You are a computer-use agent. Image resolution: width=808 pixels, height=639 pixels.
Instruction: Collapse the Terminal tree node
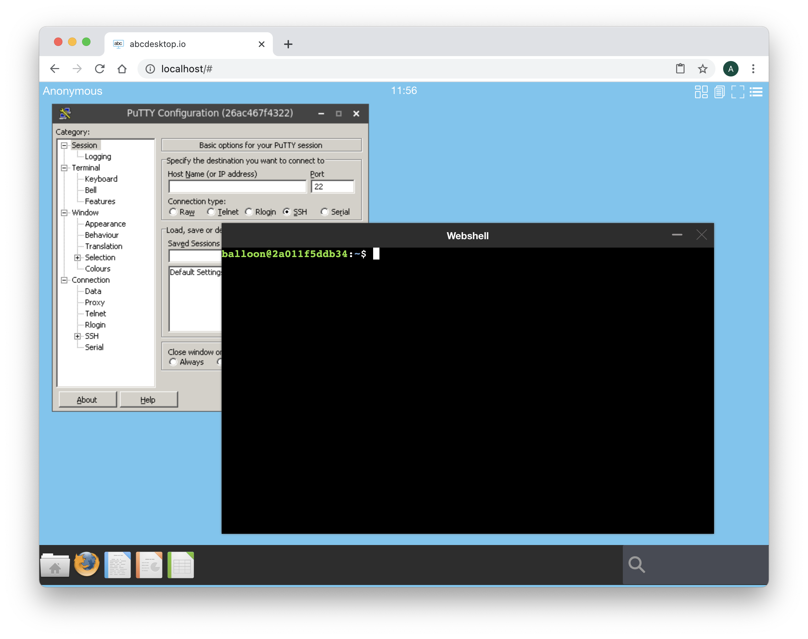coord(64,168)
